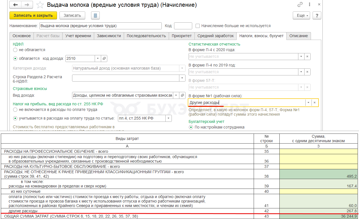Click the Другие расходы input field
The width and height of the screenshot is (359, 219).
(x=247, y=103)
